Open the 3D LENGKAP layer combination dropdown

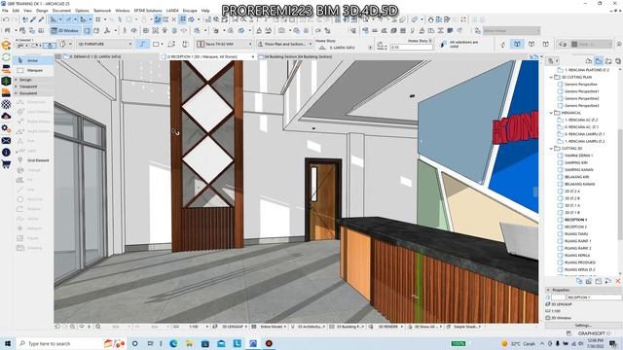(x=234, y=327)
